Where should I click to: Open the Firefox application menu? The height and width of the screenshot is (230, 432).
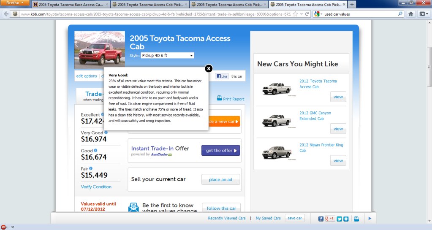tap(15, 3)
